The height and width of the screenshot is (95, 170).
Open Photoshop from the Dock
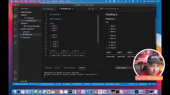[x=137, y=92]
